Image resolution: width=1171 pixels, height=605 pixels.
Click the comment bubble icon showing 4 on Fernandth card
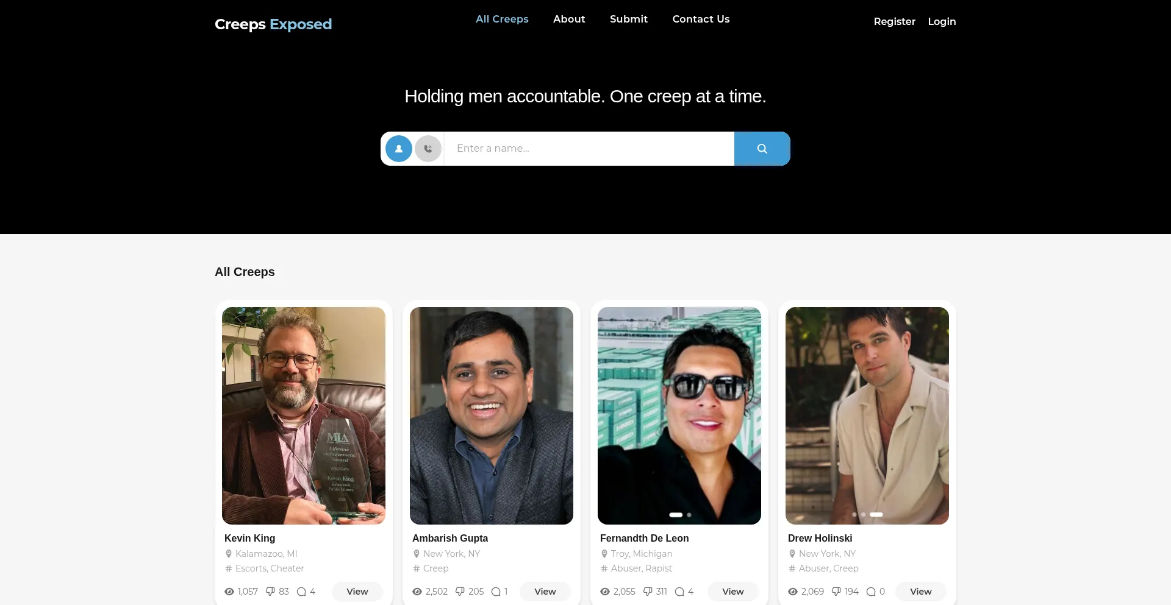click(x=679, y=592)
